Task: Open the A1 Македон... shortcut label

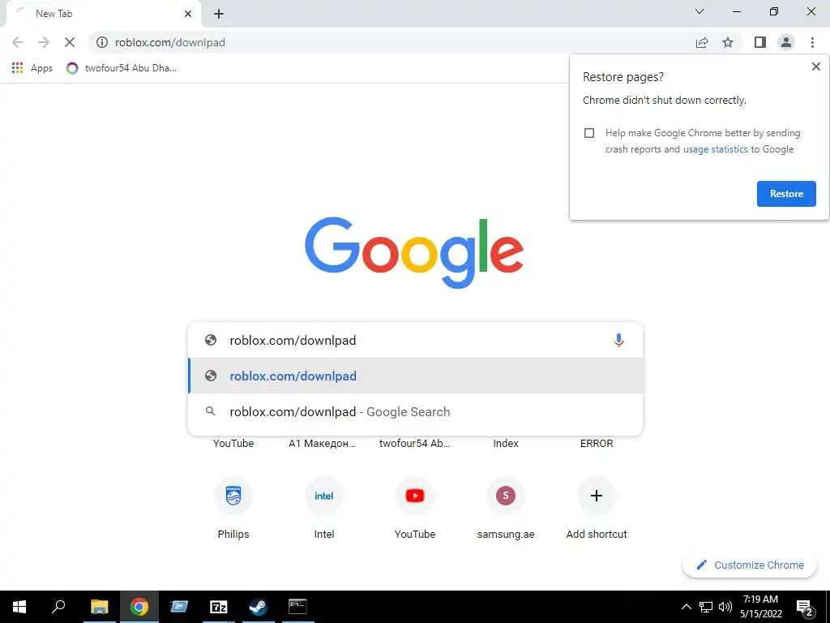Action: tap(322, 444)
